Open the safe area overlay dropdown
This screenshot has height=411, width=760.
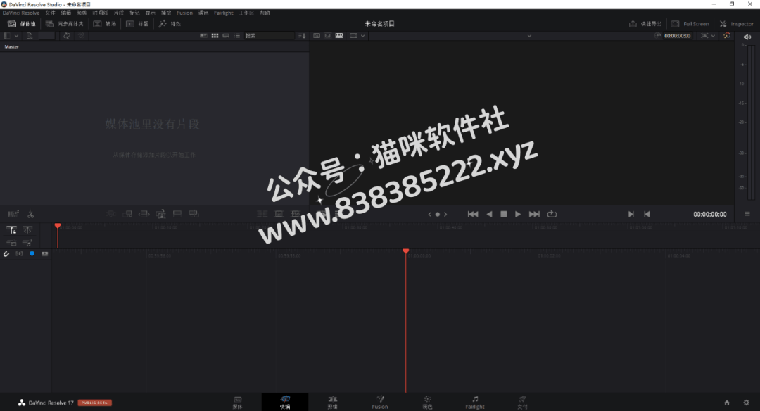(708, 36)
